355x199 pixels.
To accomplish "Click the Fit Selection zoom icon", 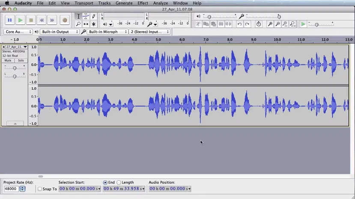I will tap(285, 24).
